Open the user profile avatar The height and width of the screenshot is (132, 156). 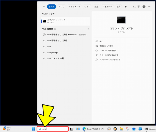pyautogui.click(x=144, y=7)
